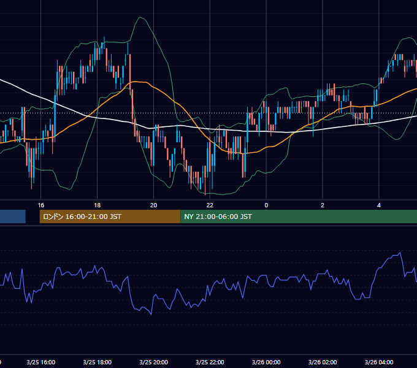This screenshot has width=417, height=368.
Task: Select the NY 21:00-06:00 JST session bar
Action: click(299, 217)
